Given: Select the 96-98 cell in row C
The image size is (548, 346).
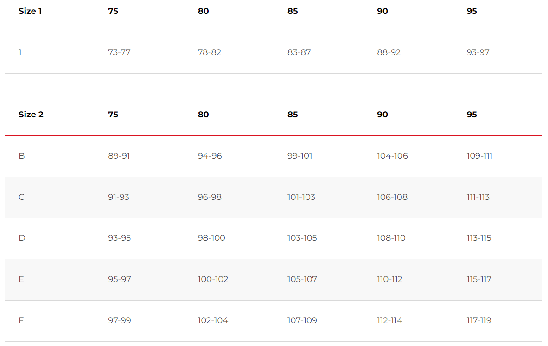Looking at the screenshot, I should (210, 197).
